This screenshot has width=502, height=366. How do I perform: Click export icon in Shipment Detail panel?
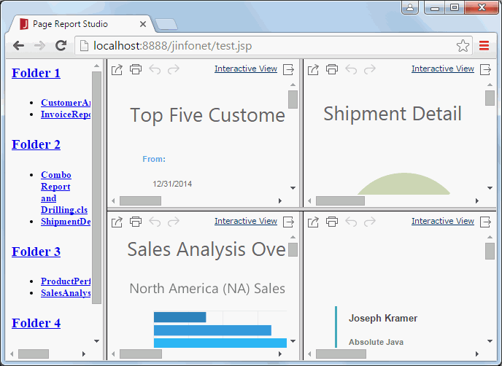click(313, 69)
